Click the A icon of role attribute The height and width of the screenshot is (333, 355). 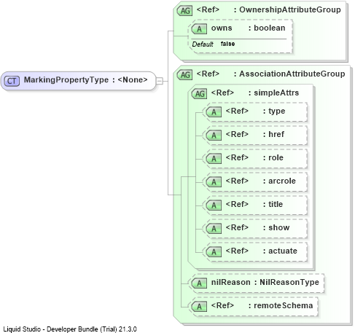(214, 159)
